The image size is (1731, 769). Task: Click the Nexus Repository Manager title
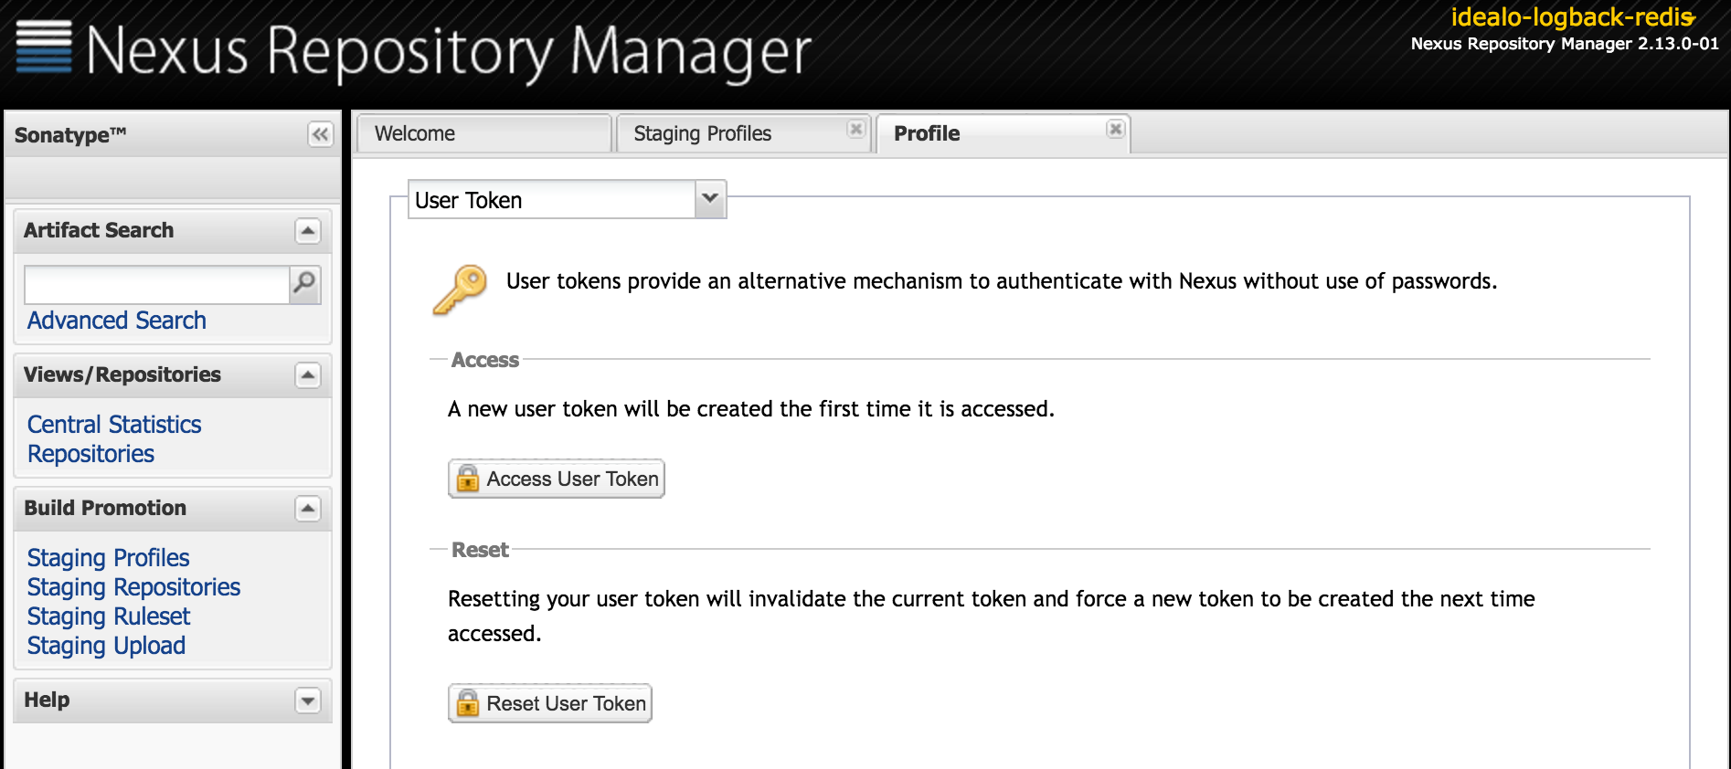tap(449, 51)
